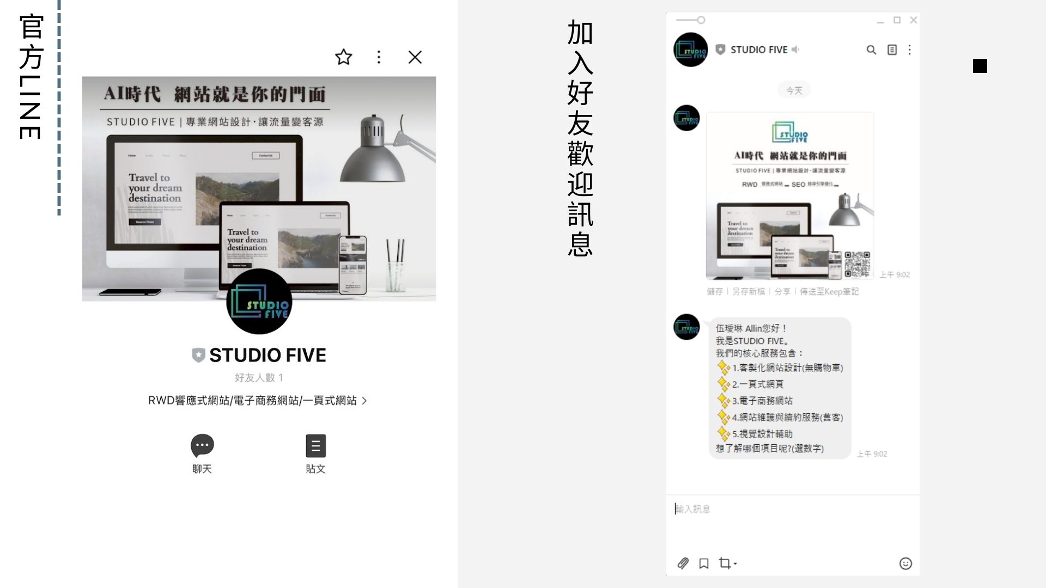Maximize the LINE chat window

897,20
